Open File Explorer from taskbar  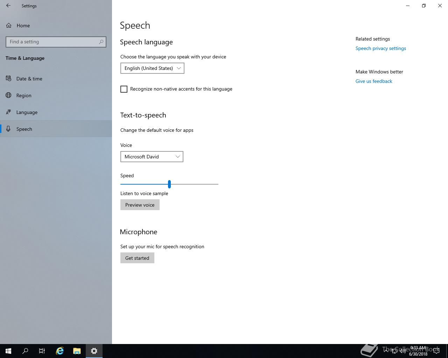(x=77, y=351)
